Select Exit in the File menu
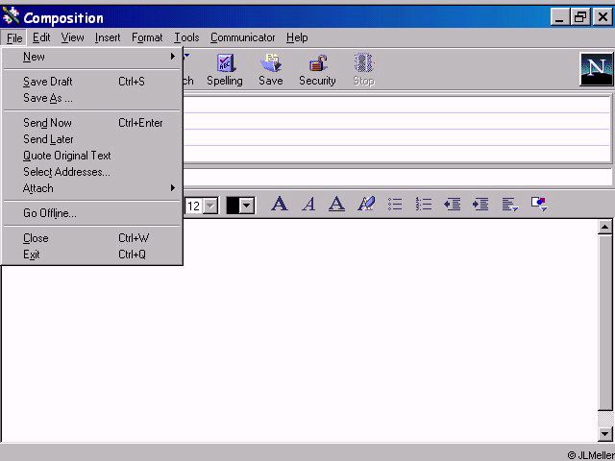 [x=92, y=255]
